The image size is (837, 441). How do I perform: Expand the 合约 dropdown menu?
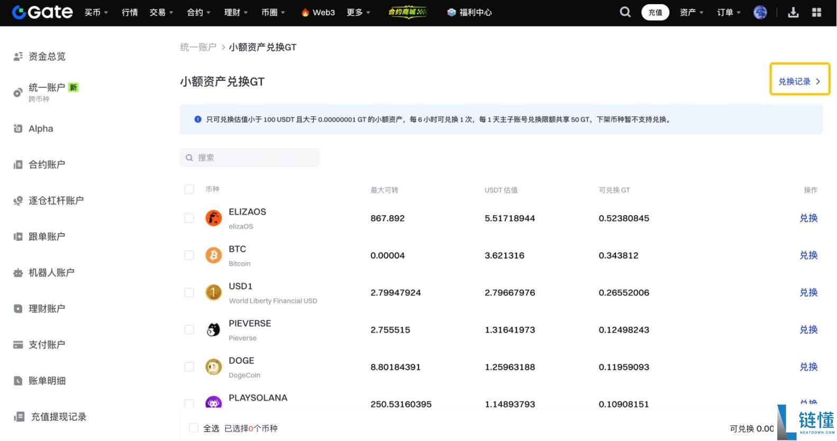tap(198, 12)
